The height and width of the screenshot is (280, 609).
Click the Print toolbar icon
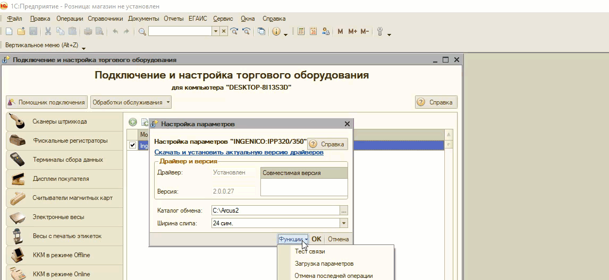click(88, 32)
